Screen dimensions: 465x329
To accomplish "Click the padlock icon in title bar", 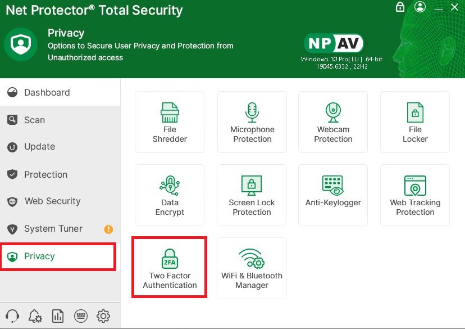I will 400,7.
